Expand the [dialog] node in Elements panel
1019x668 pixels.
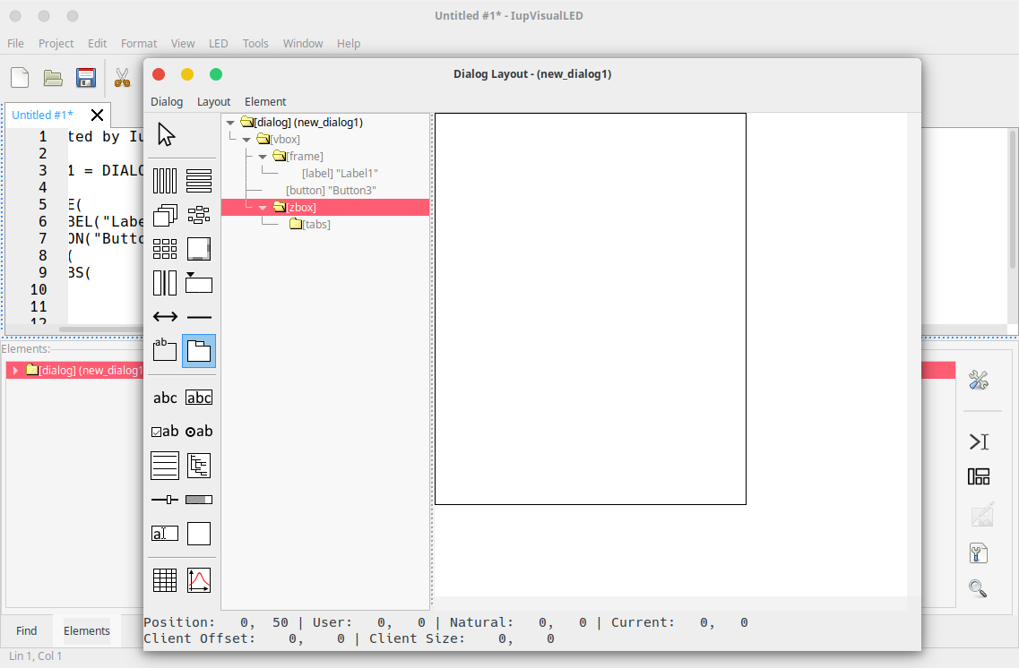pos(15,371)
